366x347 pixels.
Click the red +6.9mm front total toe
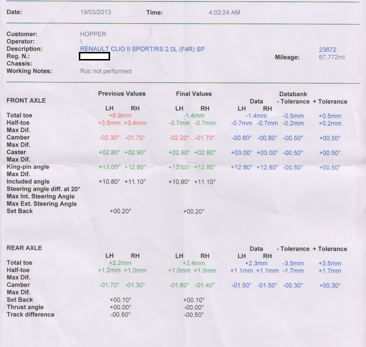click(120, 116)
